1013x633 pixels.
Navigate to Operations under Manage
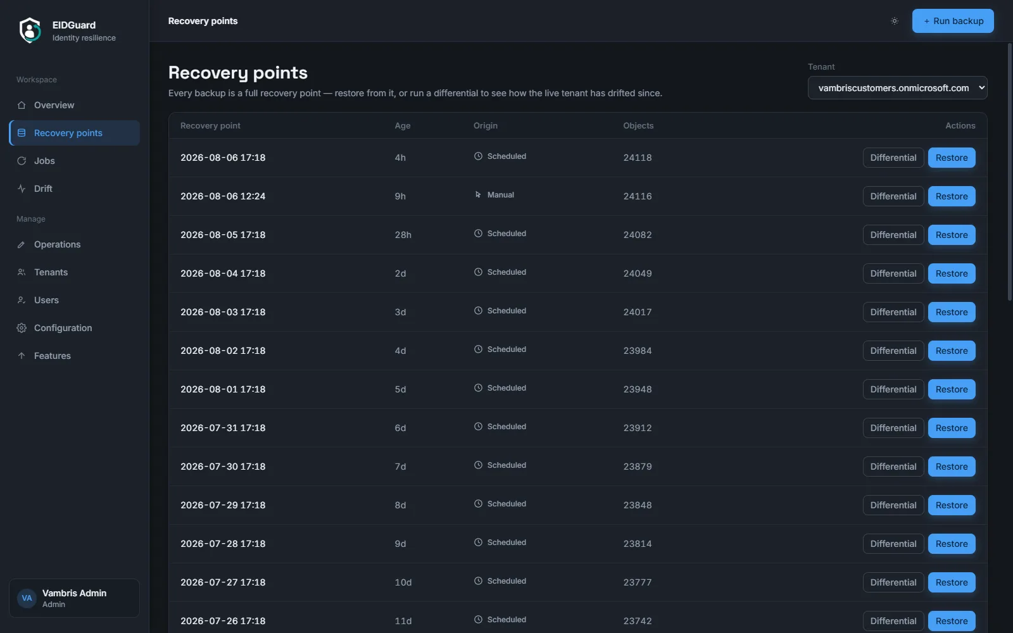pyautogui.click(x=75, y=244)
